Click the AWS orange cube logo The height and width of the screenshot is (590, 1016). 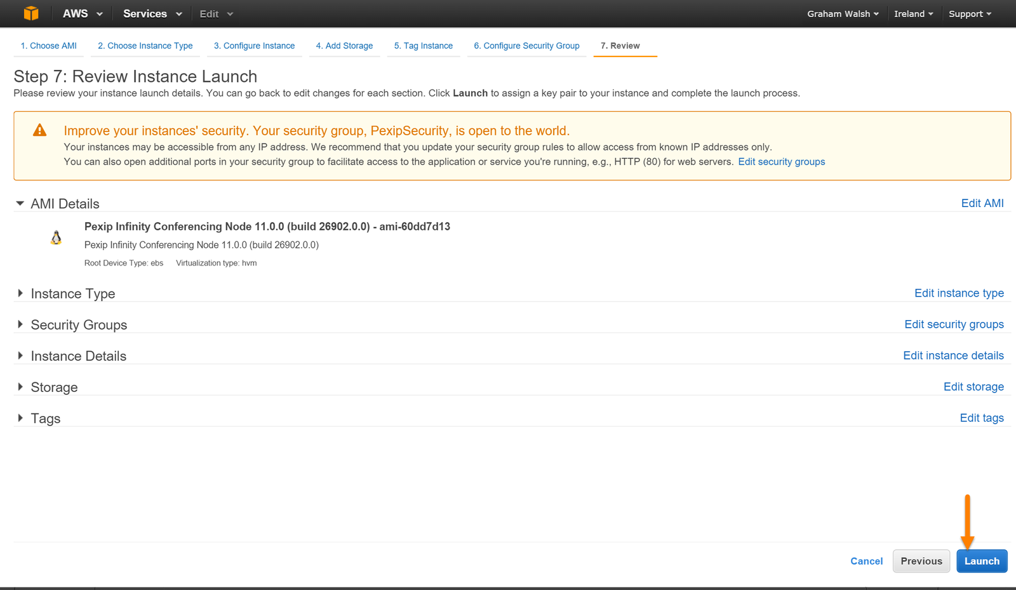point(30,13)
